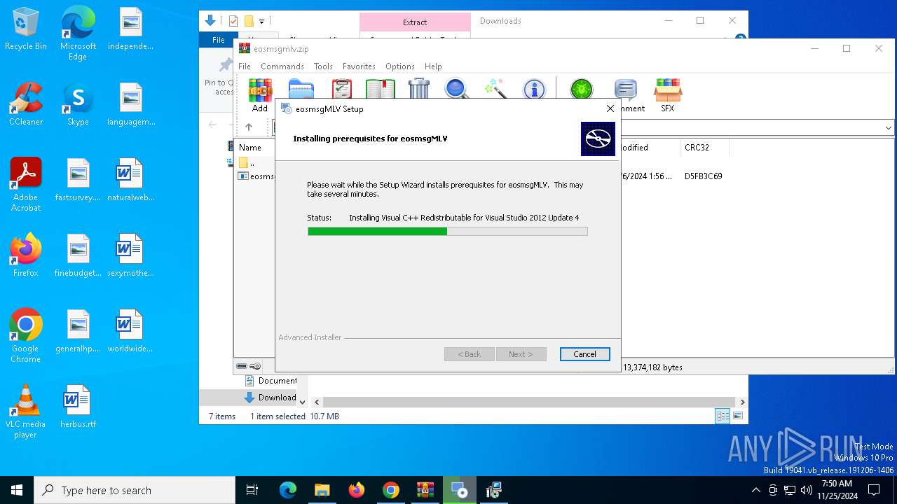Click the Delete trash can icon in WinRAR
This screenshot has height=504, width=897.
[419, 88]
